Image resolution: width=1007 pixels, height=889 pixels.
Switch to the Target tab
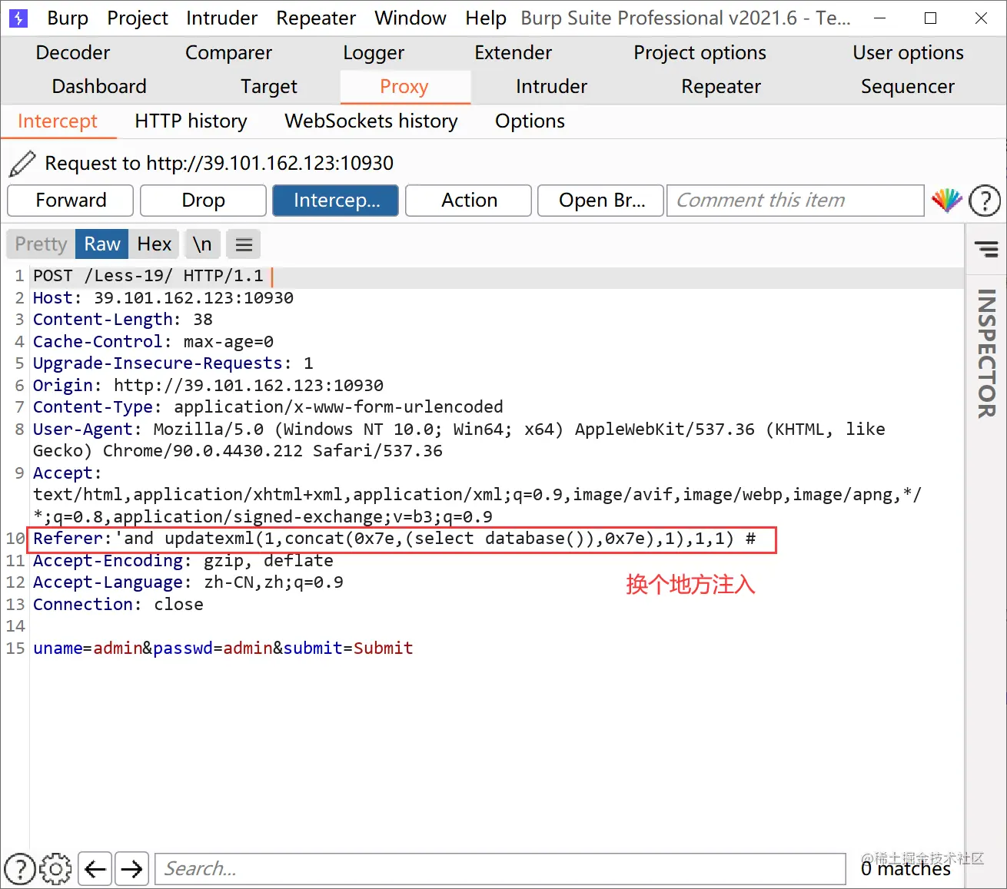[268, 87]
